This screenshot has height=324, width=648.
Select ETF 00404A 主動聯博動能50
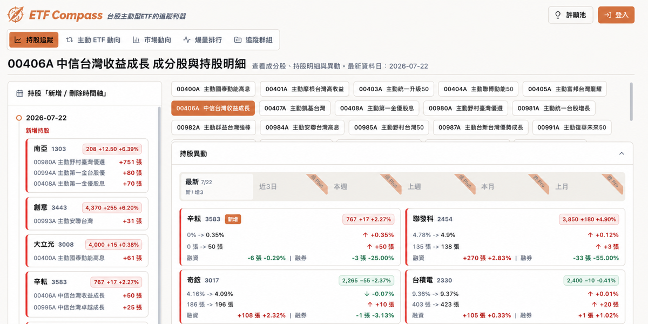coord(478,89)
